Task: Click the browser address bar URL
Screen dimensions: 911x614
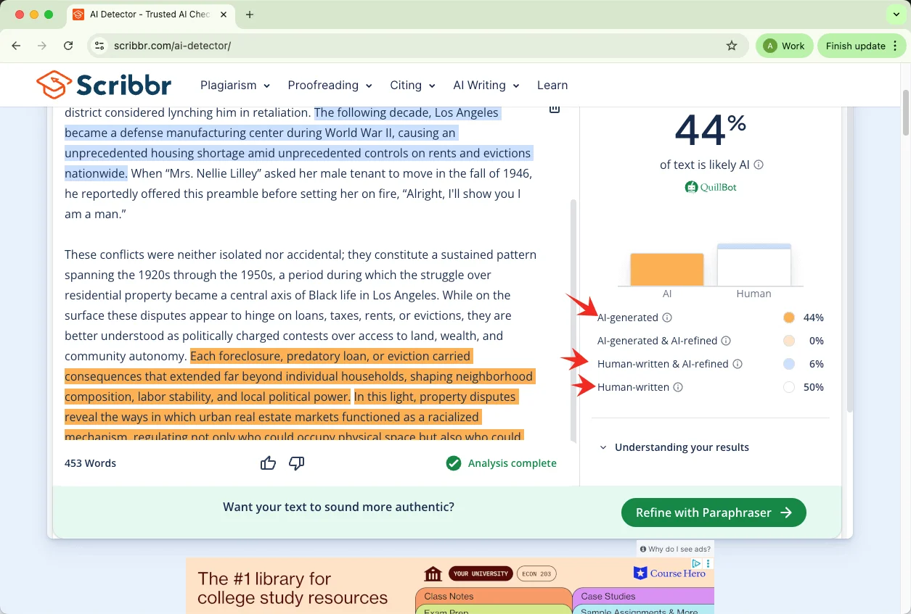Action: click(x=172, y=46)
